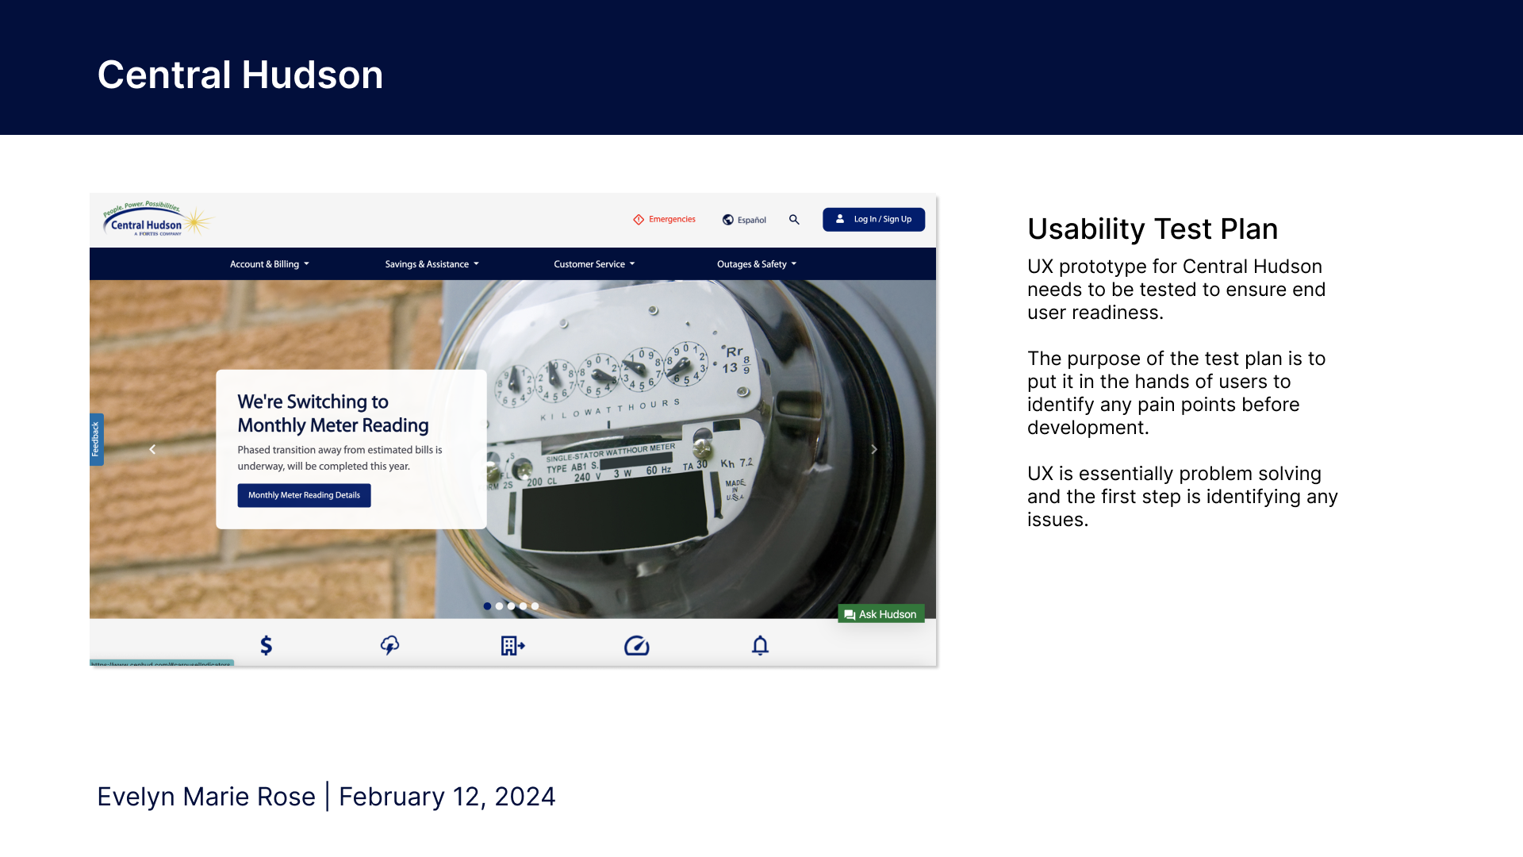Select the third carousel indicator dot

[511, 606]
